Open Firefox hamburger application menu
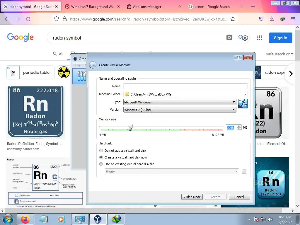This screenshot has width=300, height=225. (x=293, y=19)
